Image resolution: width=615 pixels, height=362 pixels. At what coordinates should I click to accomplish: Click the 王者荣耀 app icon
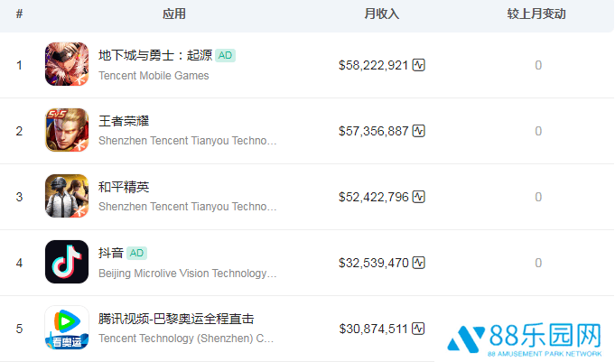[67, 131]
